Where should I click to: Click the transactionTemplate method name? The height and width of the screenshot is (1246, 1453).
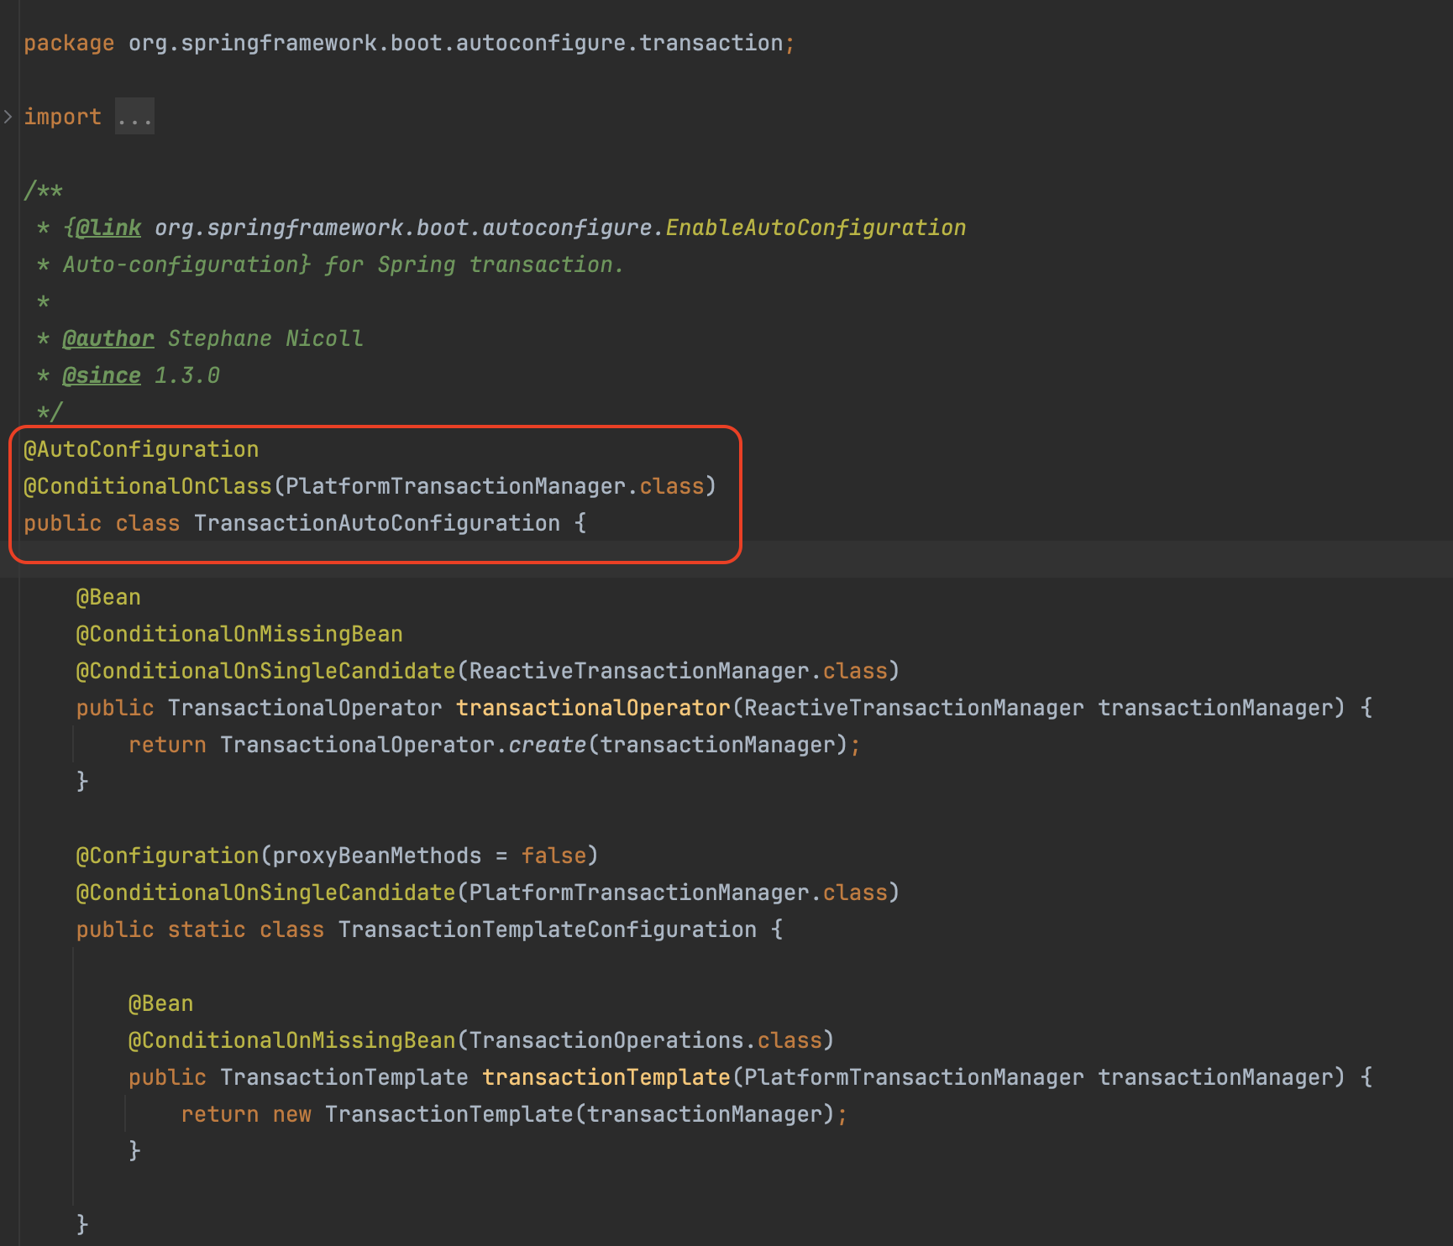tap(606, 1077)
